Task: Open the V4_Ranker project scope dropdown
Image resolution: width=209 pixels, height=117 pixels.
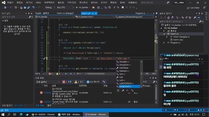Action: pyautogui.click(x=55, y=17)
